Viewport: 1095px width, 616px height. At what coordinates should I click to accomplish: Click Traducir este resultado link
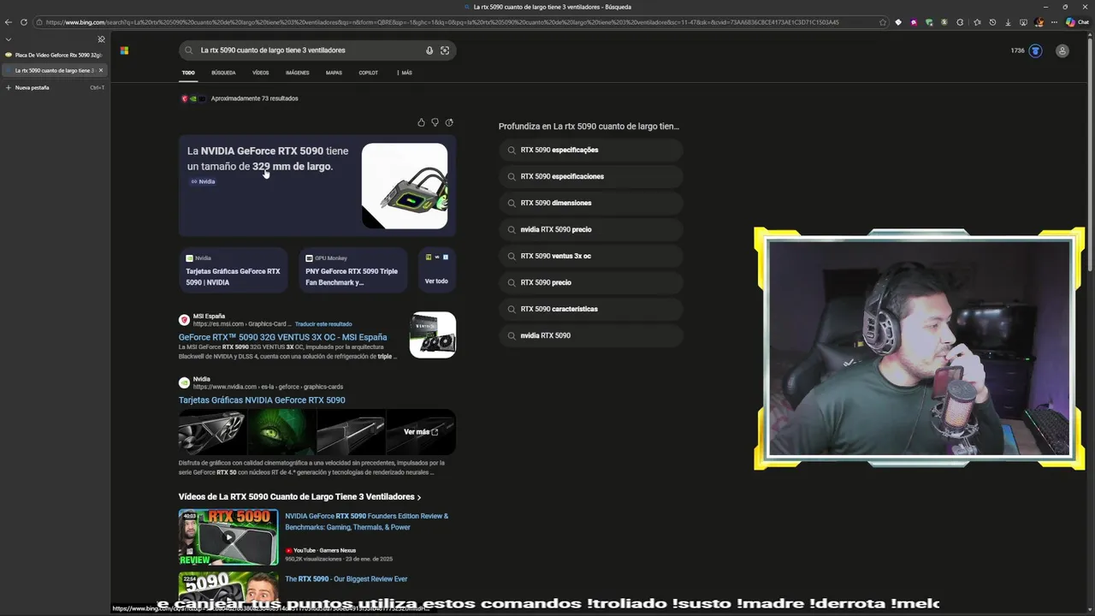point(323,324)
